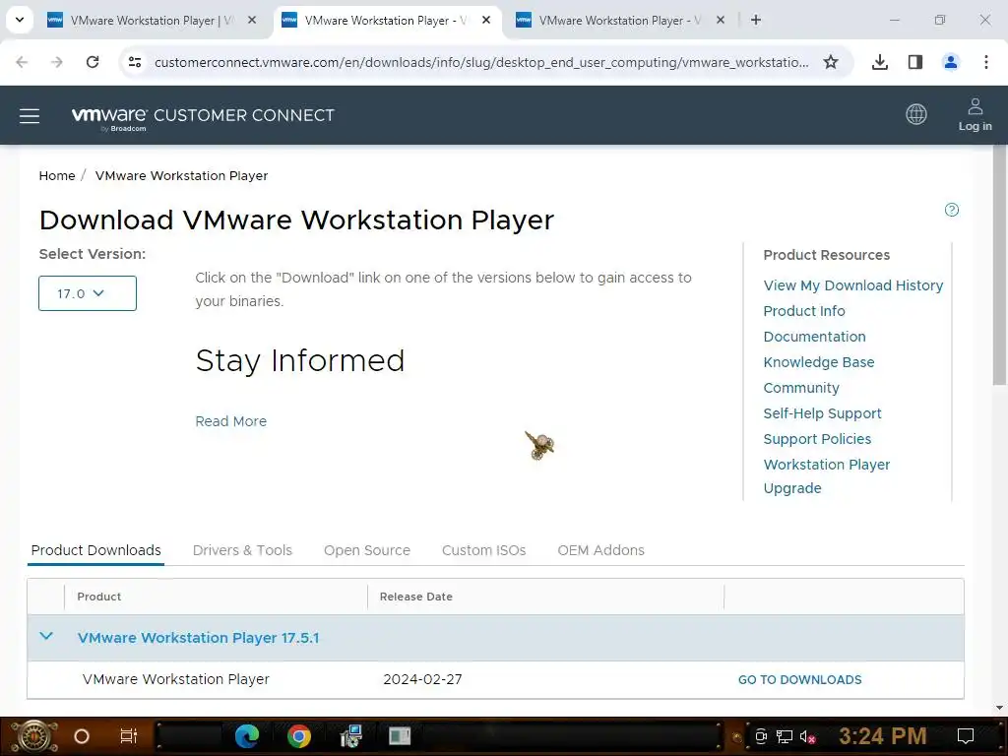Open View My Download History
This screenshot has width=1008, height=756.
click(853, 285)
